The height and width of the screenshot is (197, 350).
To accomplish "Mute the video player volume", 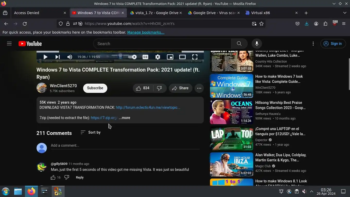I will 70,57.
